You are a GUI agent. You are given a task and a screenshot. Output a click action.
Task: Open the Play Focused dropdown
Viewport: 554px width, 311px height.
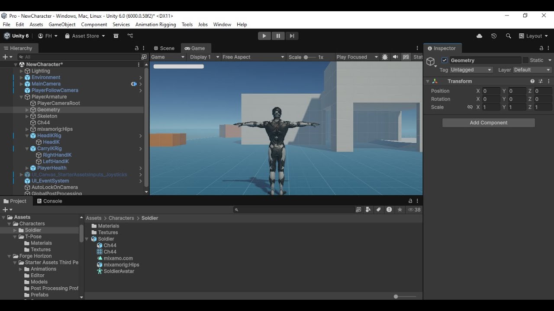357,57
